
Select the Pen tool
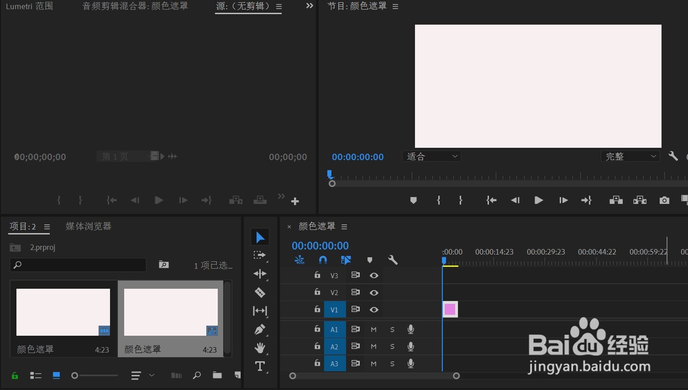(x=260, y=329)
